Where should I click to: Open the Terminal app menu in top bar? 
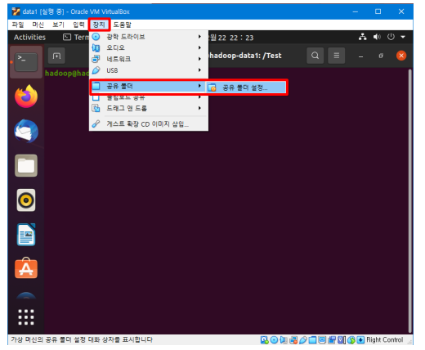tap(76, 38)
